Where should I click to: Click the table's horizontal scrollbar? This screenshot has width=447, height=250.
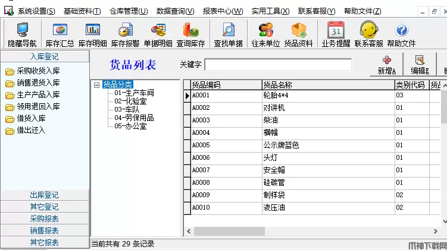[x=310, y=232]
